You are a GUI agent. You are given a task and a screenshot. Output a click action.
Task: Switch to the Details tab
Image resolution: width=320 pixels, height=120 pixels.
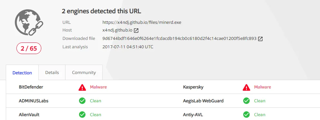tap(52, 72)
